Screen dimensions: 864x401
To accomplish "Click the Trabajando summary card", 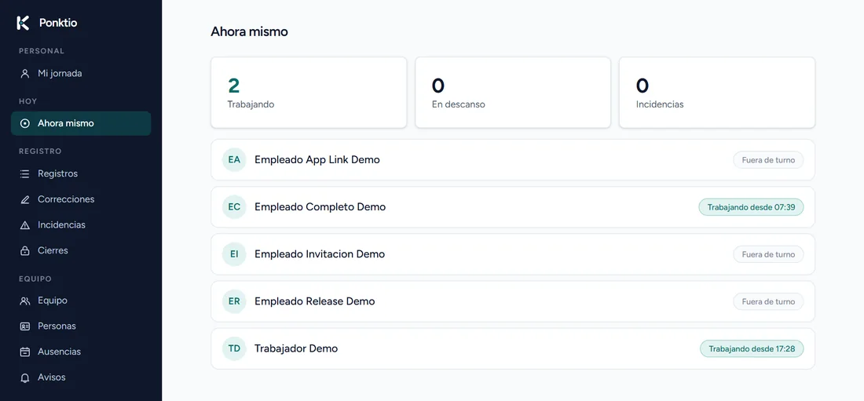I will pyautogui.click(x=309, y=93).
